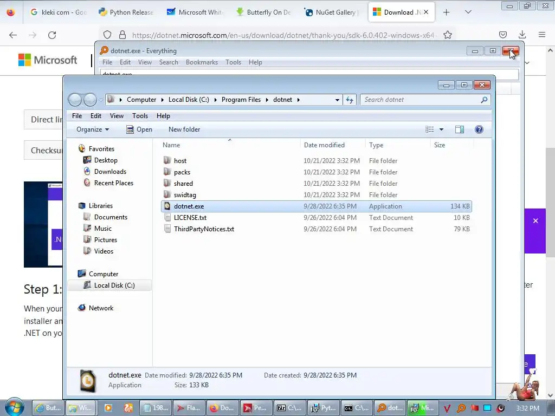This screenshot has width=555, height=416.
Task: Click the site padlock icon in URL bar
Action: (x=122, y=35)
